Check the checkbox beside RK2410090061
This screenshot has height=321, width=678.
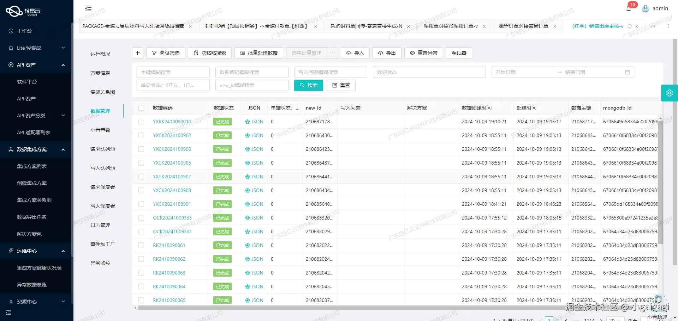click(x=141, y=245)
